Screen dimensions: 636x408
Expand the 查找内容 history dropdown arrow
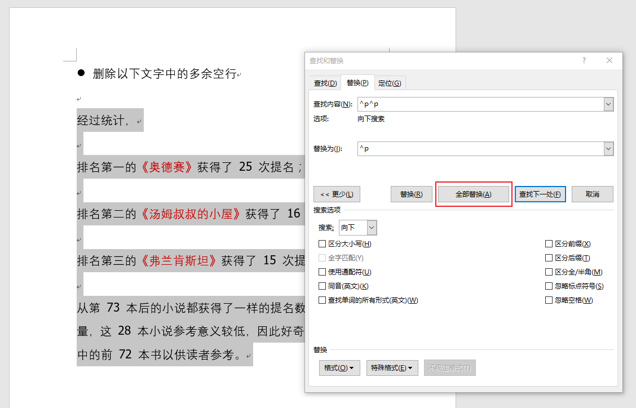coord(608,104)
